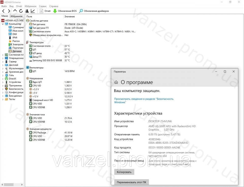Click the Значение column header
Image resolution: width=244 pixels, height=187 pixels.
point(70,16)
